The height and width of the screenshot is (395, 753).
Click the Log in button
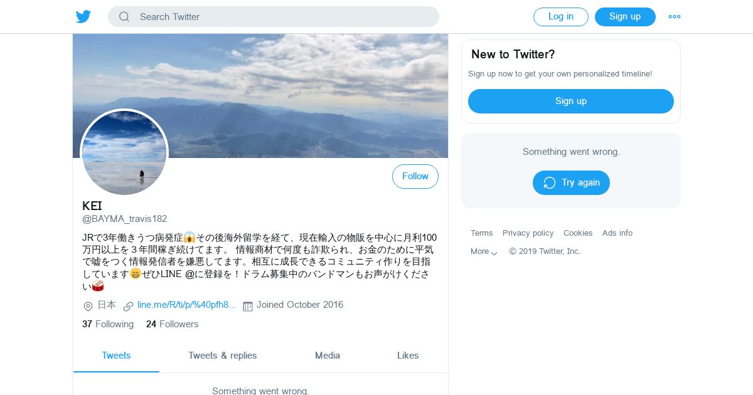point(561,17)
